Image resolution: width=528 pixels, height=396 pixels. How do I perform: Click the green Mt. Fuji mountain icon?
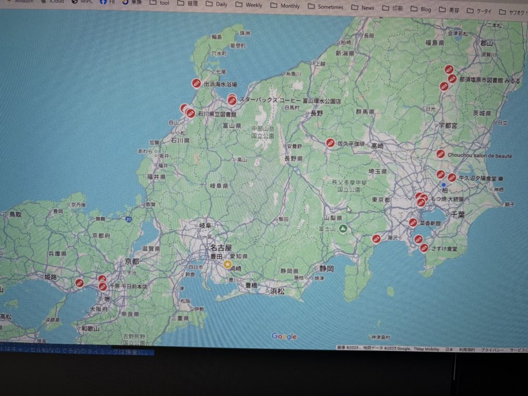(343, 229)
